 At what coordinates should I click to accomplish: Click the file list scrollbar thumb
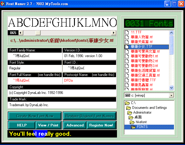171,45
